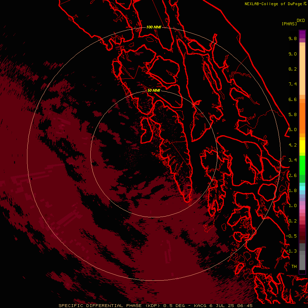Select the 9.8 scale value
308x308 pixels.
[x=293, y=38]
